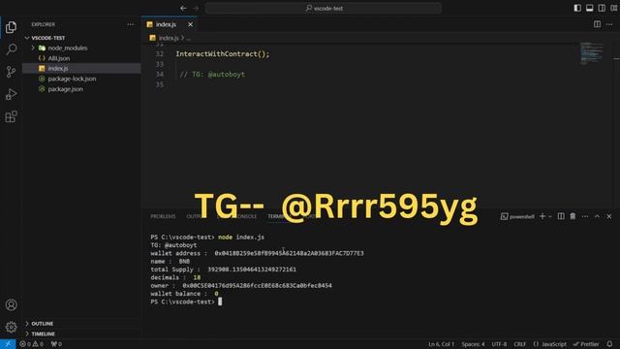The width and height of the screenshot is (620, 349).
Task: Open package.json in explorer
Action: tap(65, 89)
